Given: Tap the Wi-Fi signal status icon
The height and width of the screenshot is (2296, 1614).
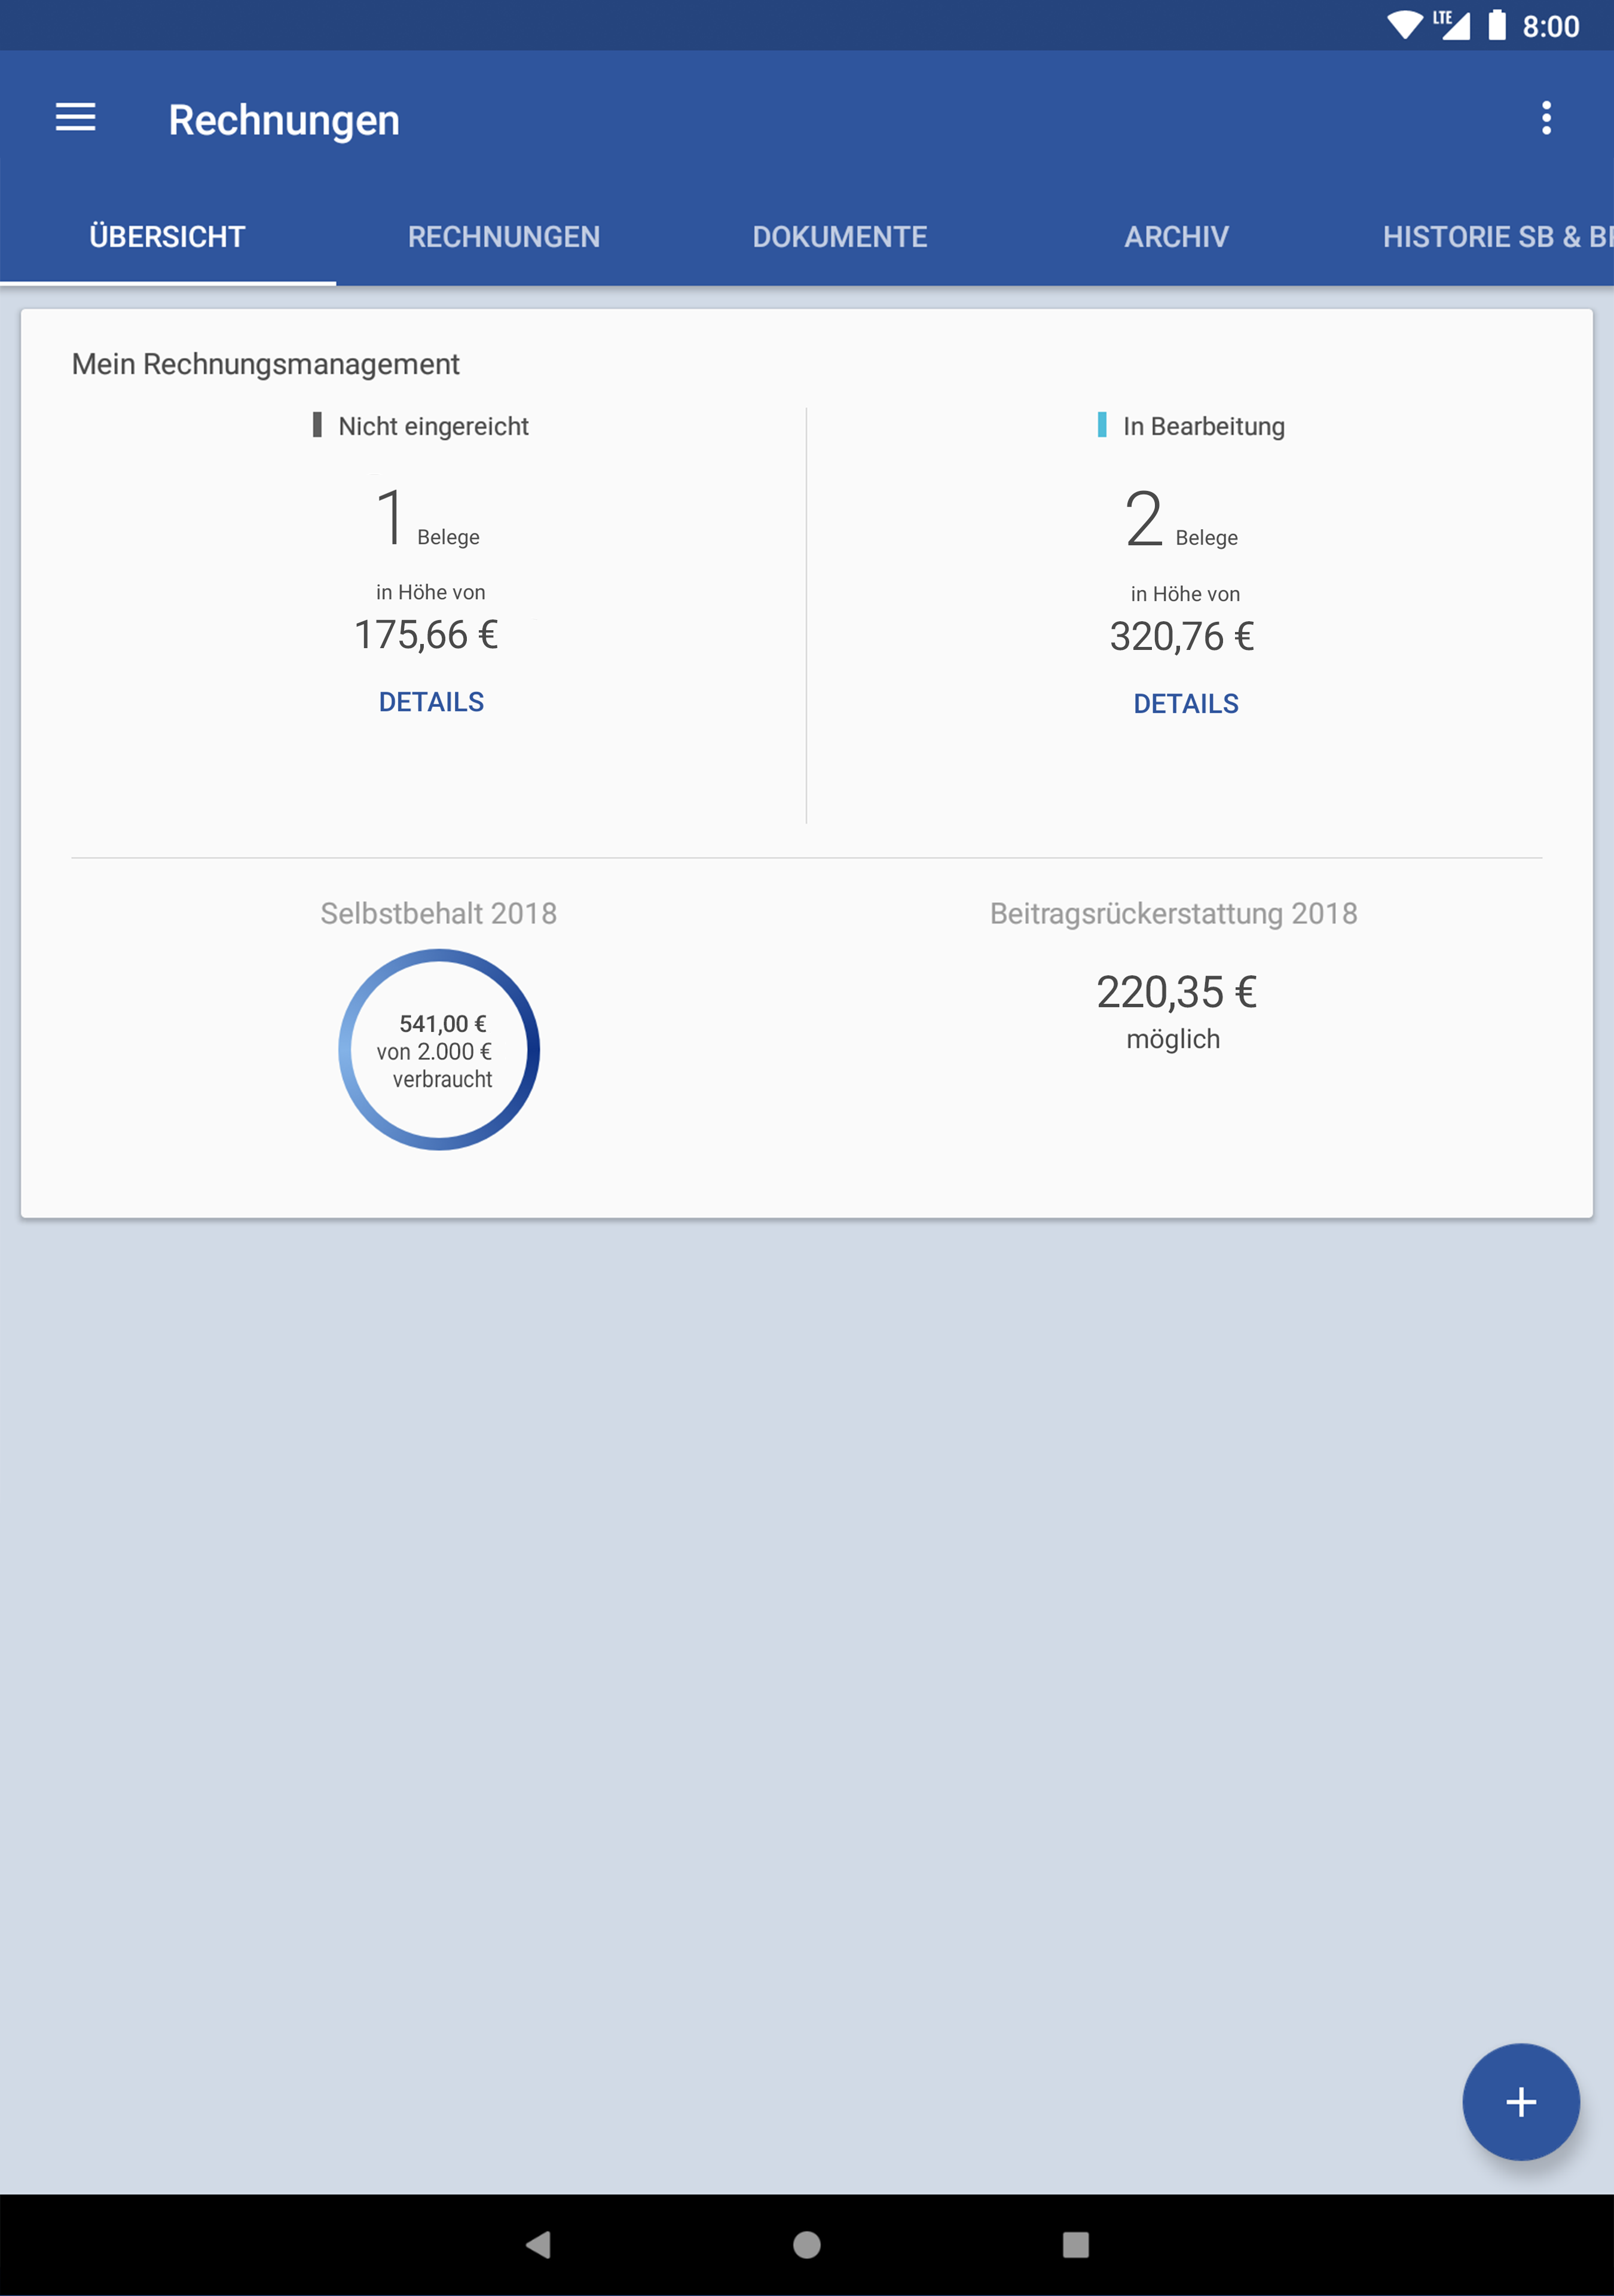Looking at the screenshot, I should [x=1404, y=25].
